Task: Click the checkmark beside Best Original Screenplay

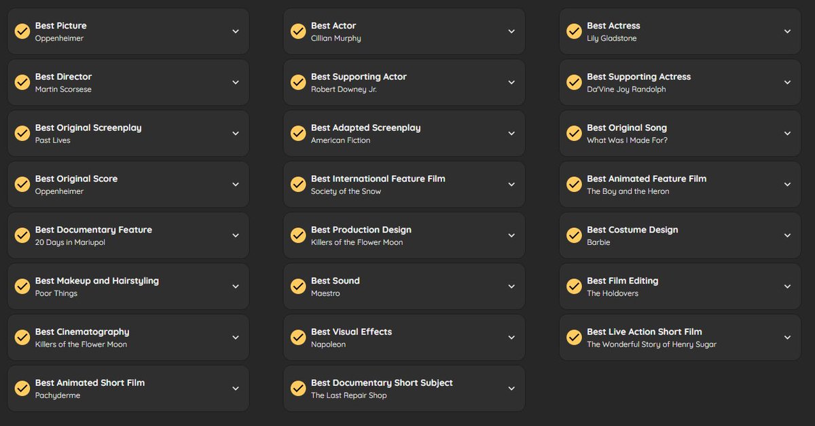Action: point(22,133)
